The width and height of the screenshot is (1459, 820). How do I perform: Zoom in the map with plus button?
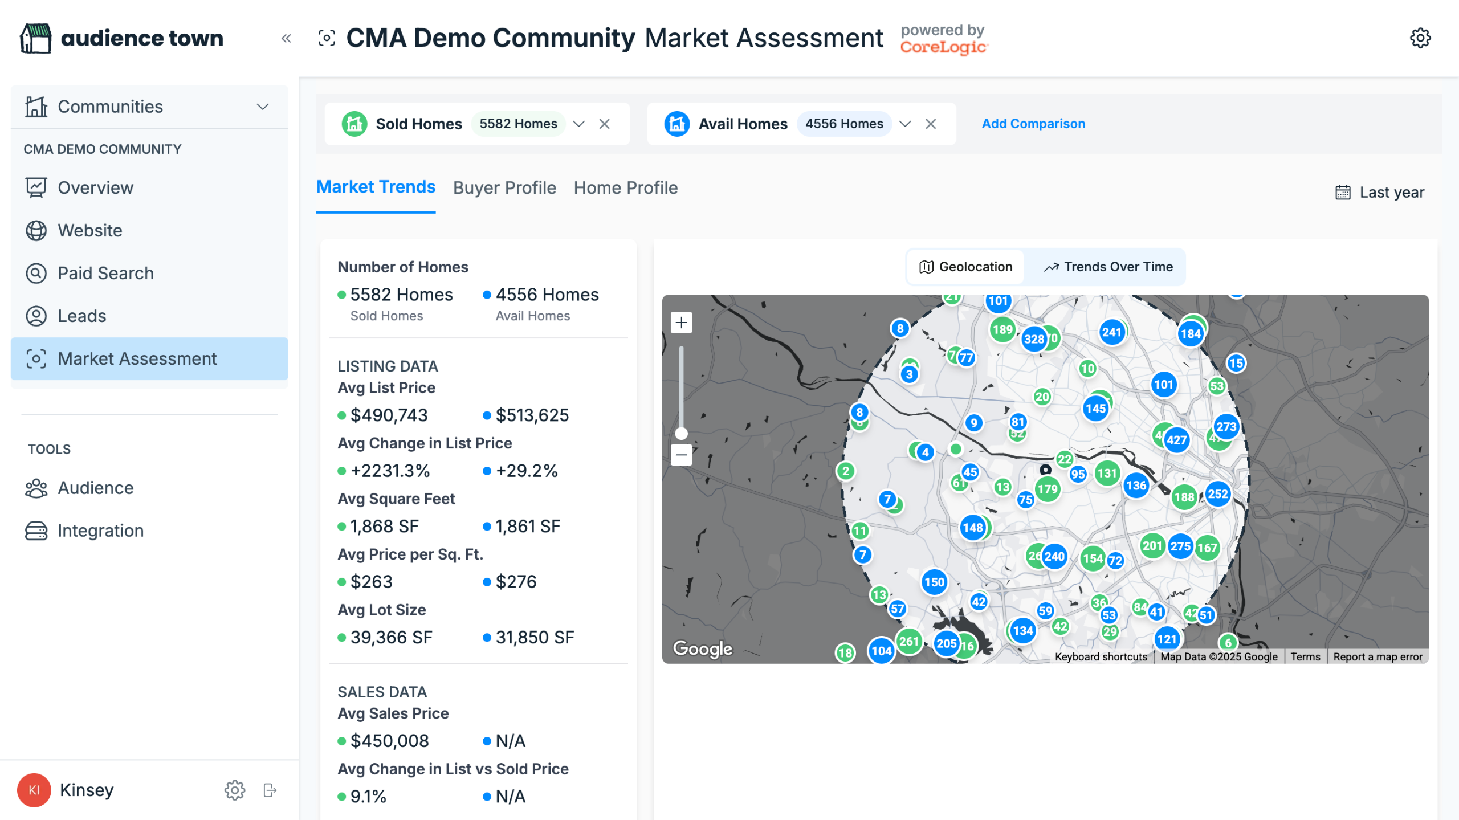[x=681, y=323]
